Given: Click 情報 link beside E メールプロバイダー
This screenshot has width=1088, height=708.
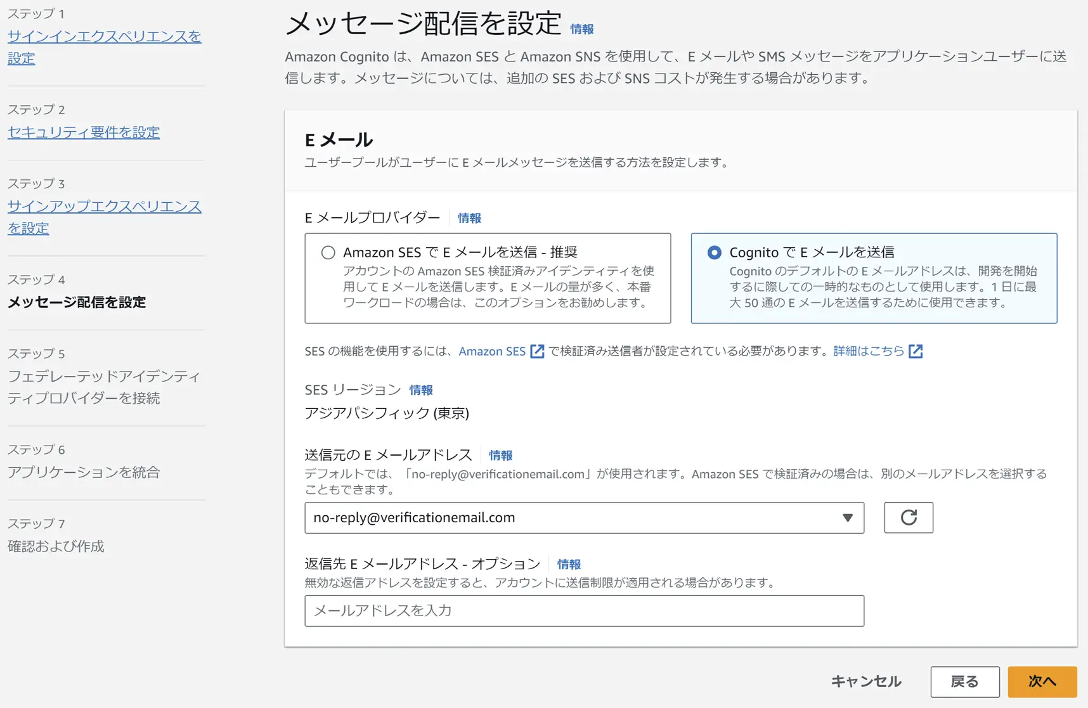Looking at the screenshot, I should coord(469,218).
